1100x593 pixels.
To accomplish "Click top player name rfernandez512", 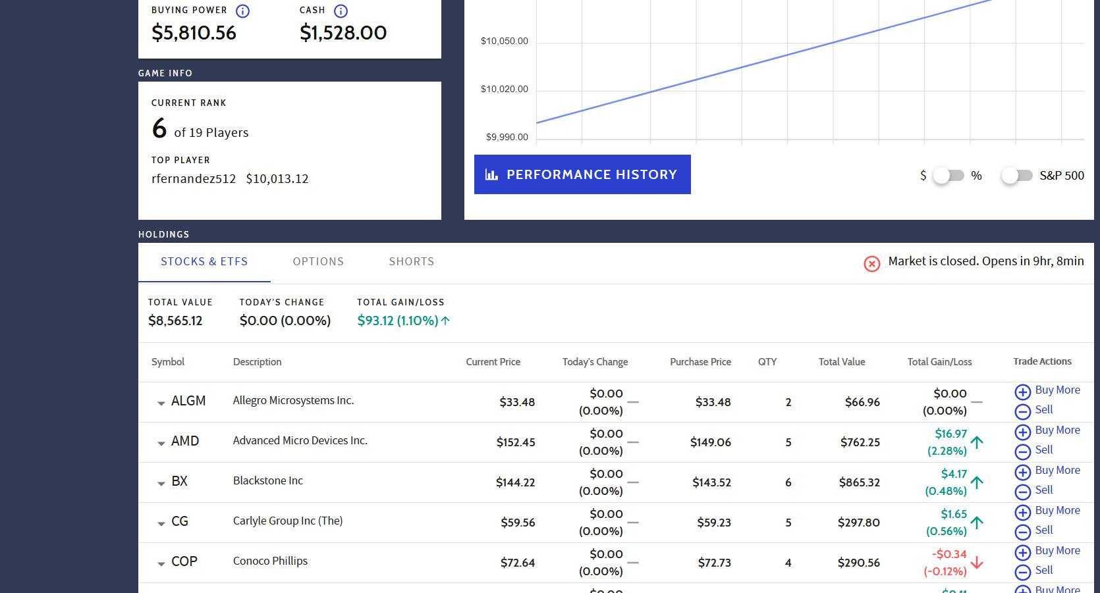I will point(194,179).
